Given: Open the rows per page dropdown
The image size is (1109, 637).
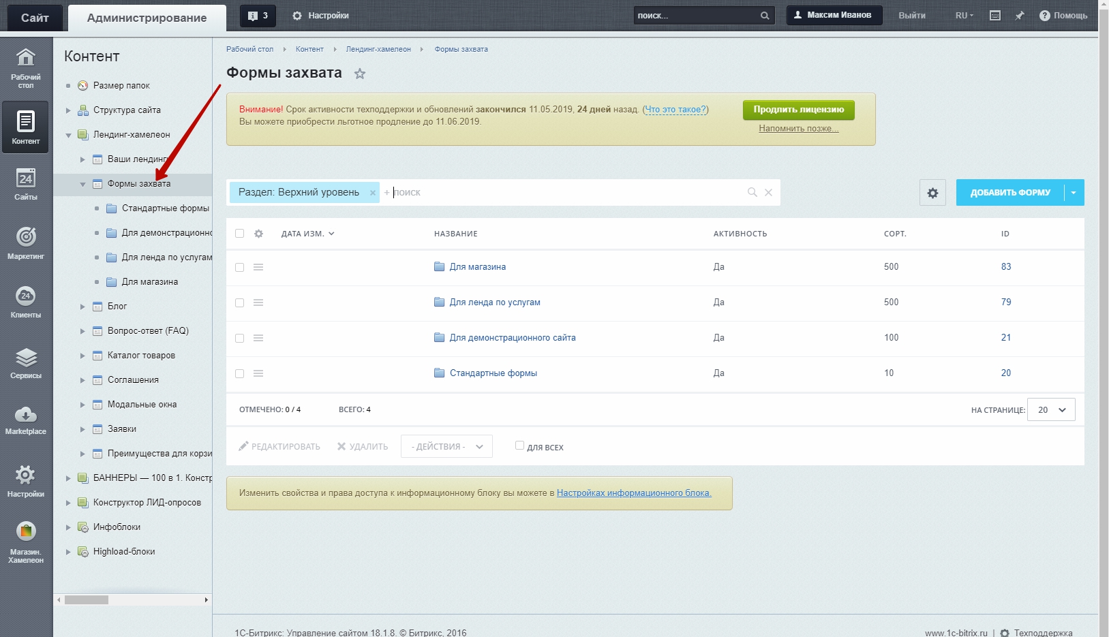Looking at the screenshot, I should [1051, 409].
